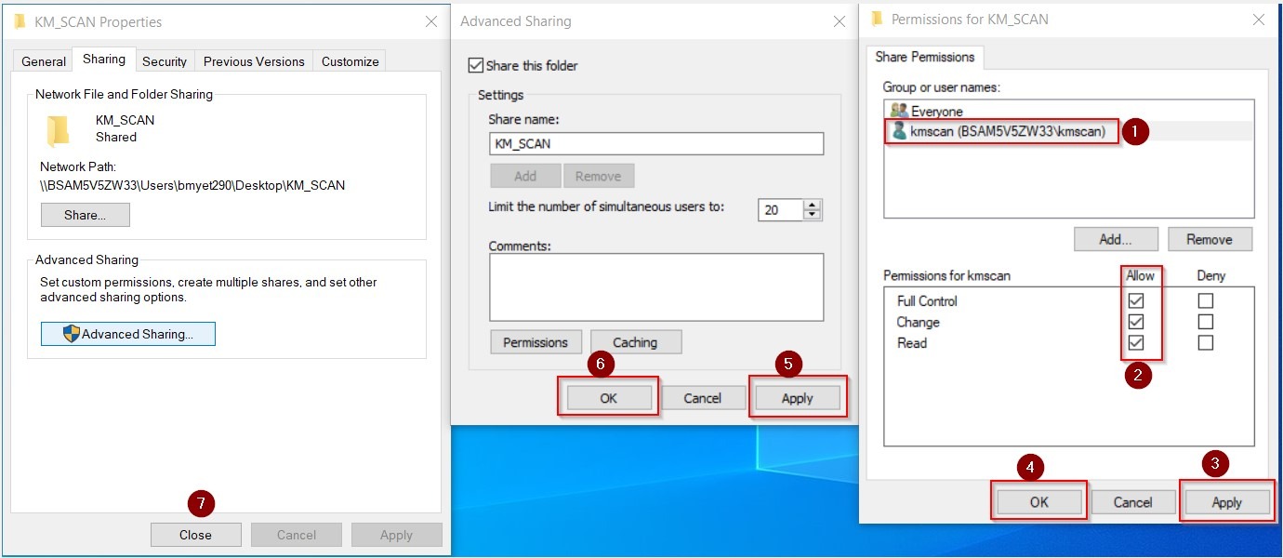Increase simultaneous users limit with up arrow
Image resolution: width=1283 pixels, height=558 pixels.
pyautogui.click(x=813, y=205)
